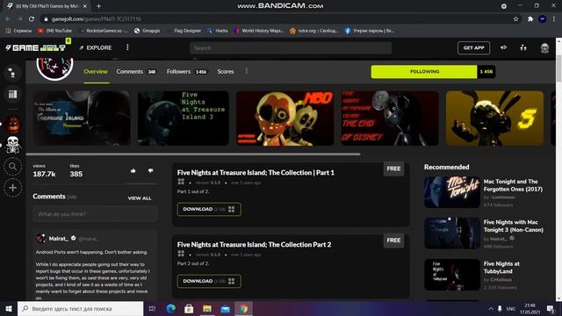
Task: Open the Treasure Island screenshot thumbnail
Action: click(82, 118)
